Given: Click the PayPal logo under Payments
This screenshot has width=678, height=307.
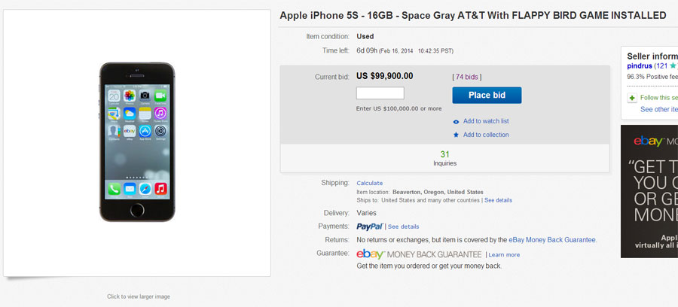Looking at the screenshot, I should point(370,226).
